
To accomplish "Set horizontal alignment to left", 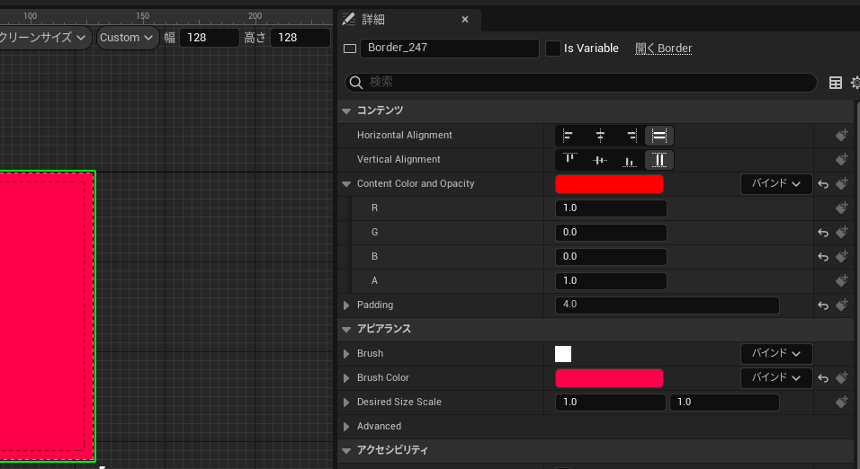I will (569, 136).
